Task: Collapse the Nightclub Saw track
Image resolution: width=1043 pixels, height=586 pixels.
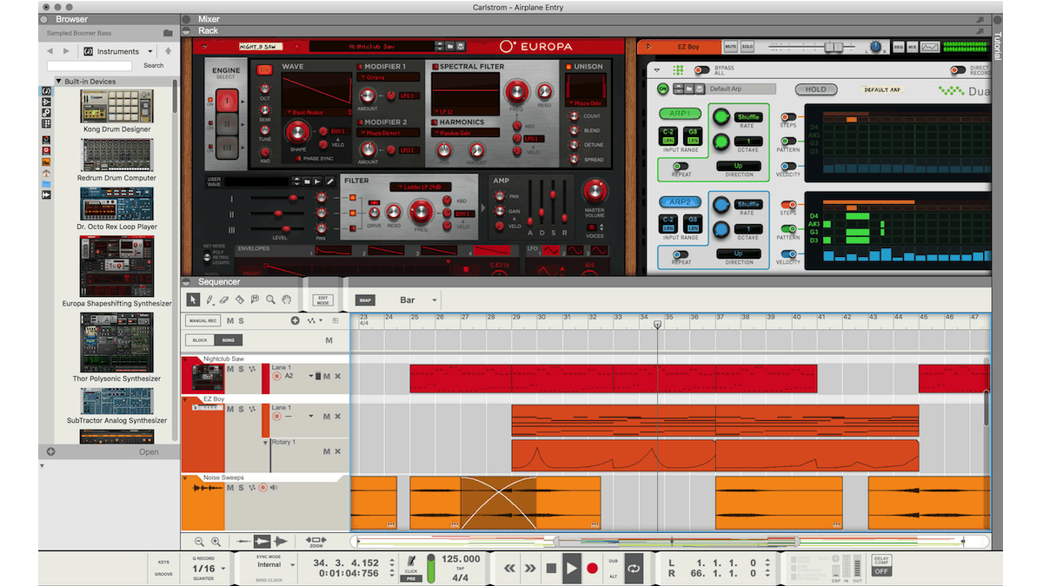Action: [x=185, y=359]
